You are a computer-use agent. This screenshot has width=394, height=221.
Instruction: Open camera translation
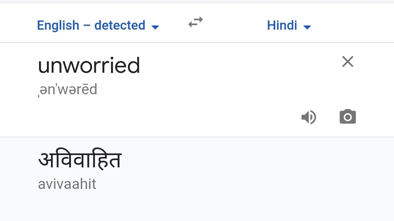[x=348, y=117]
